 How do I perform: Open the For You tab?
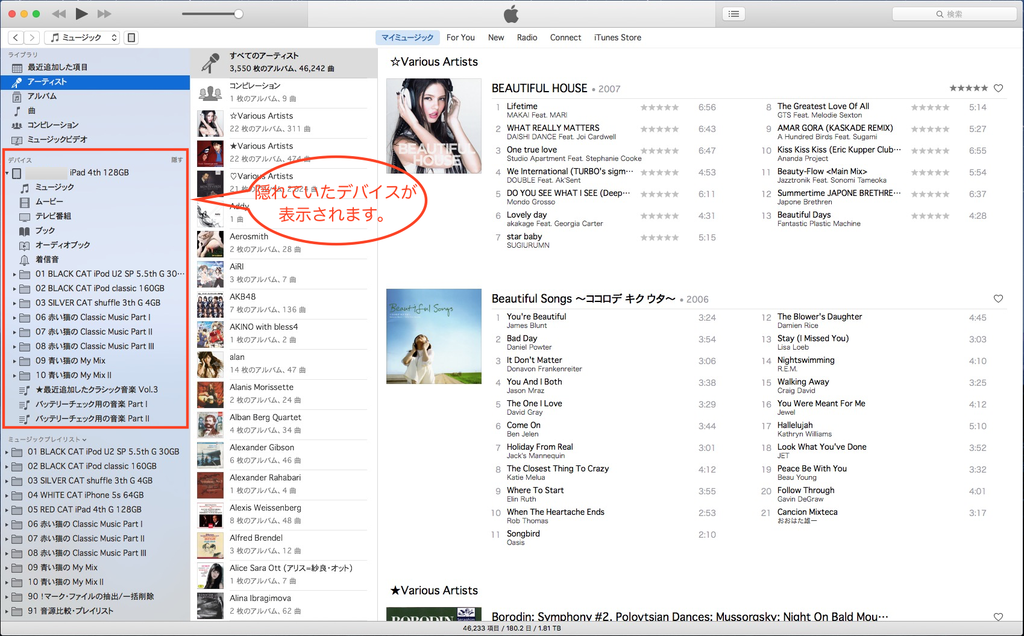coord(460,37)
